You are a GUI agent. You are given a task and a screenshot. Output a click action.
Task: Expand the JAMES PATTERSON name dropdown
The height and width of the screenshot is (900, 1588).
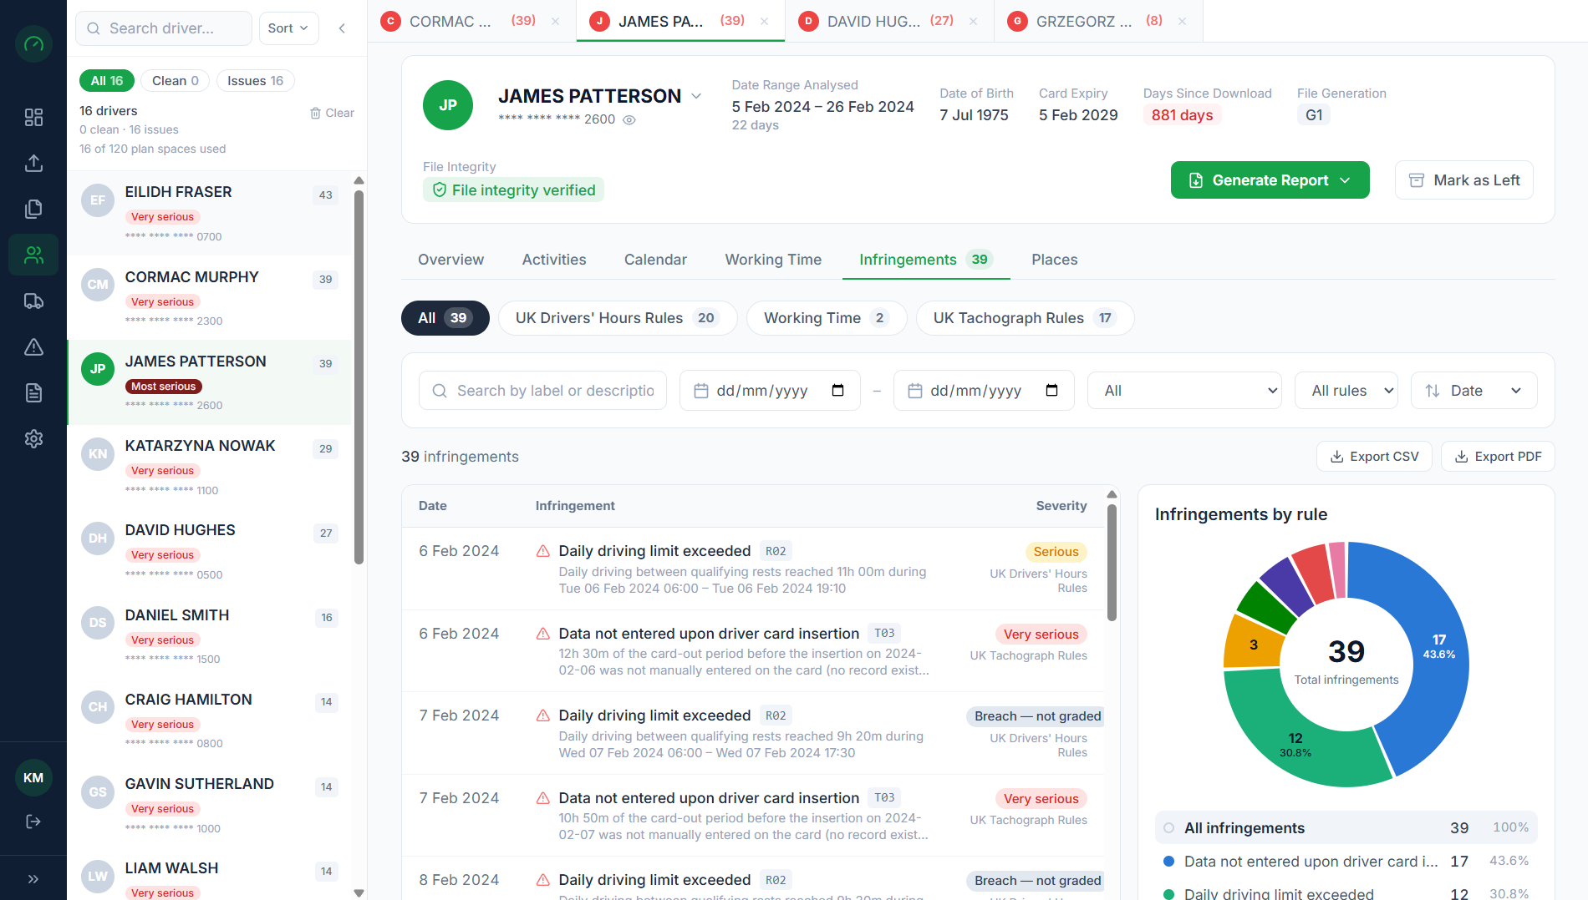point(696,97)
